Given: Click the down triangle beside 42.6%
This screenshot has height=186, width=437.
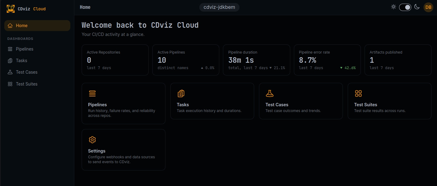Looking at the screenshot, I should 341,68.
